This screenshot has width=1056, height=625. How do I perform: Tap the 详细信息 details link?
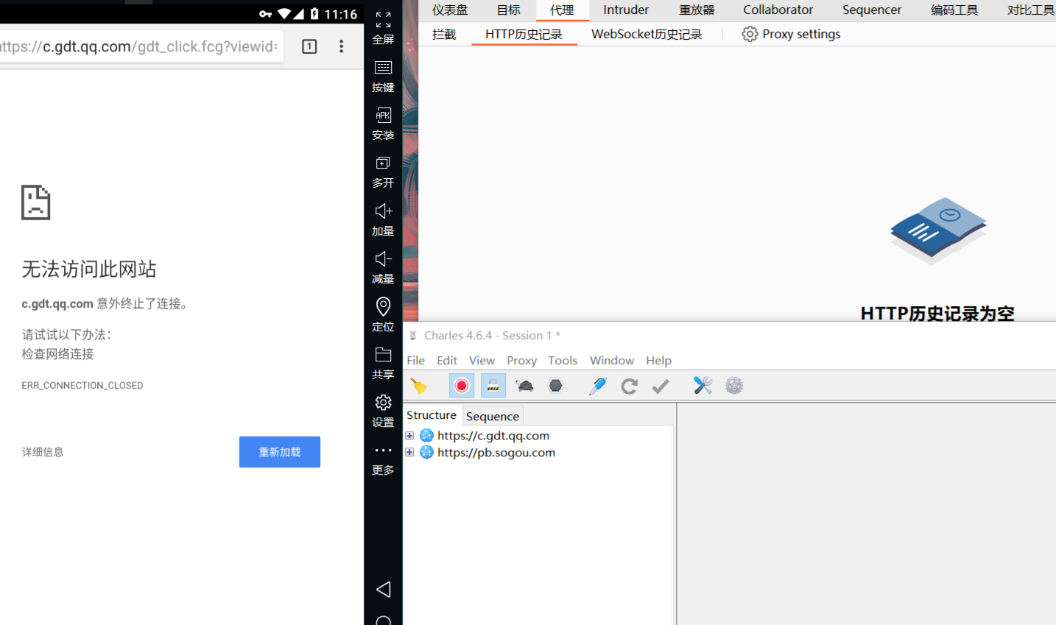click(43, 452)
